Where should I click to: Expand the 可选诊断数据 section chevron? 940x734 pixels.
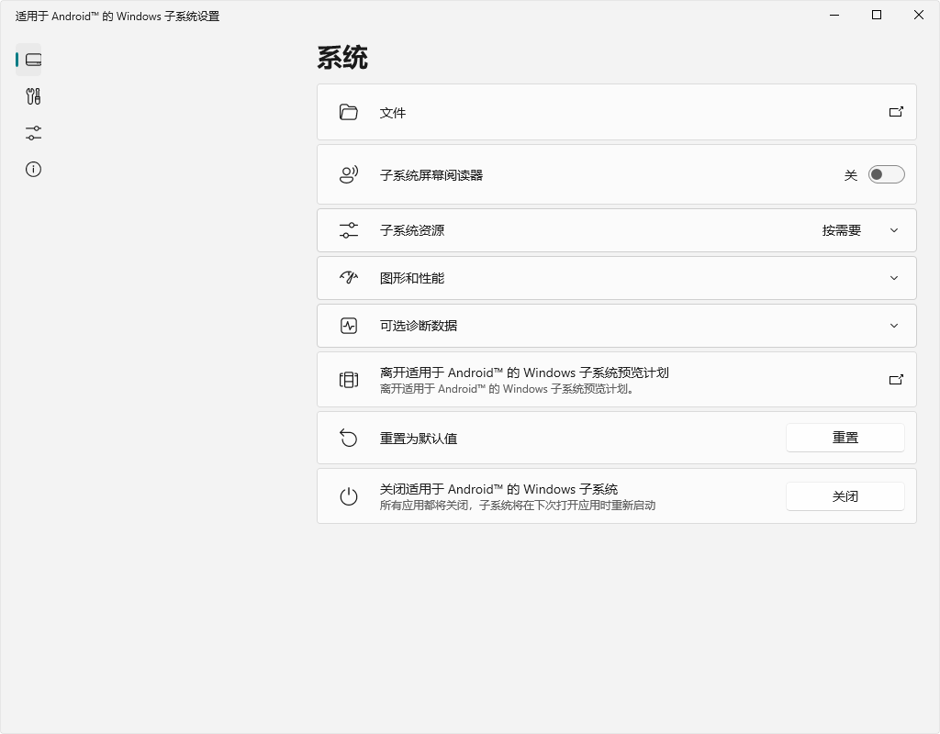click(894, 326)
